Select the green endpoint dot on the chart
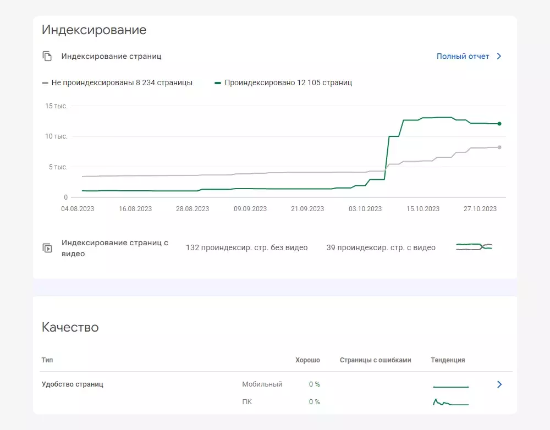This screenshot has width=550, height=430. (499, 124)
